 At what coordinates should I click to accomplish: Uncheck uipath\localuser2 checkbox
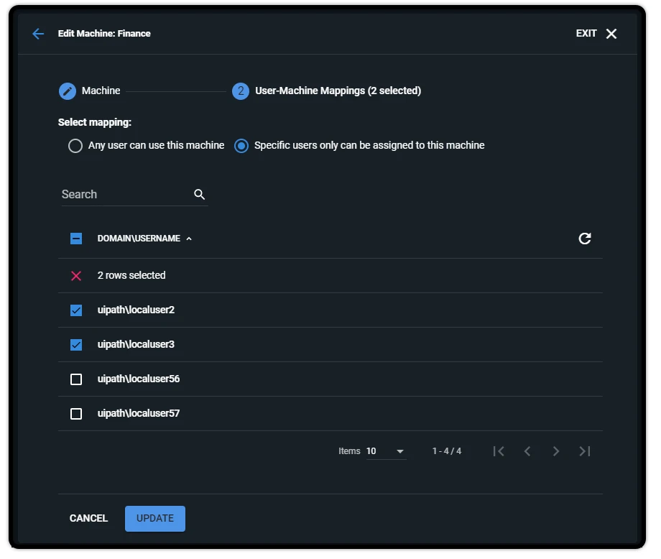76,310
